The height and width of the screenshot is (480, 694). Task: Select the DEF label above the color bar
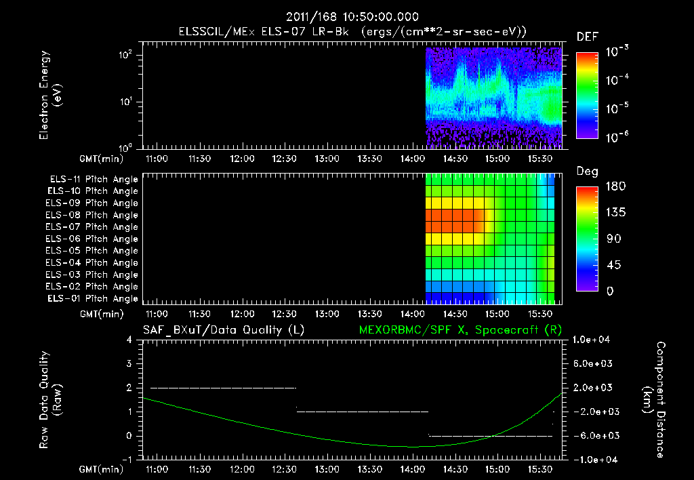click(x=588, y=37)
